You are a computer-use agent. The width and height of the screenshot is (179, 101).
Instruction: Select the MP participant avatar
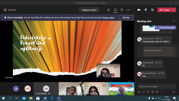tap(28, 89)
